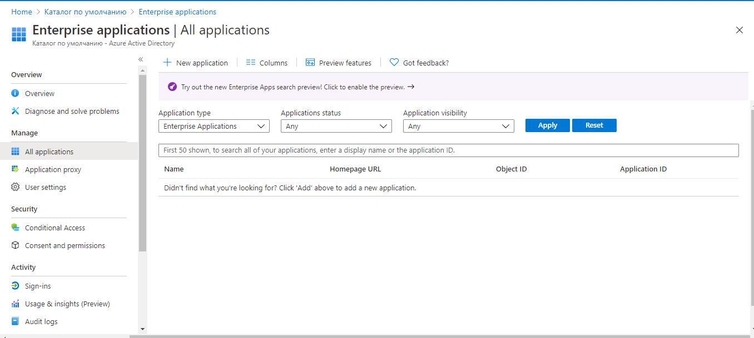754x338 pixels.
Task: Click the Overview info icon in sidebar
Action: point(16,93)
